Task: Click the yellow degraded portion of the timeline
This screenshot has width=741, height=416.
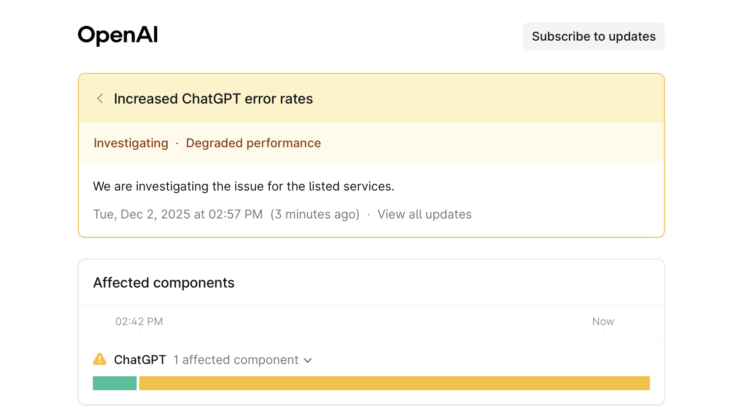Action: pyautogui.click(x=394, y=383)
